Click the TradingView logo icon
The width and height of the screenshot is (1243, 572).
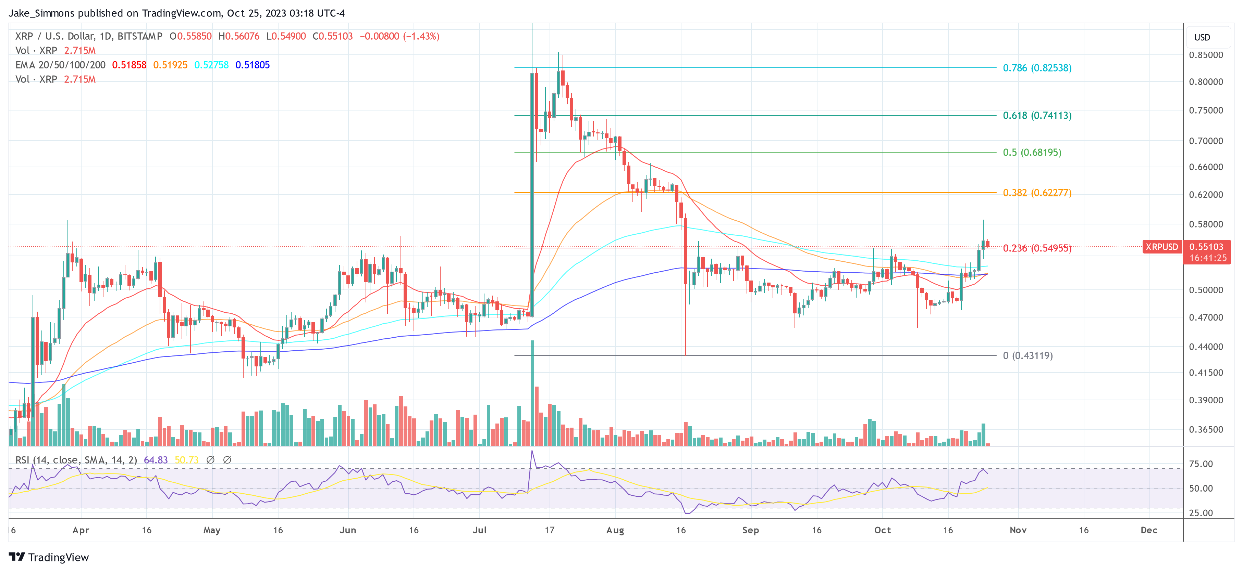tap(17, 557)
